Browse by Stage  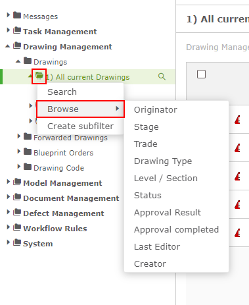point(176,126)
